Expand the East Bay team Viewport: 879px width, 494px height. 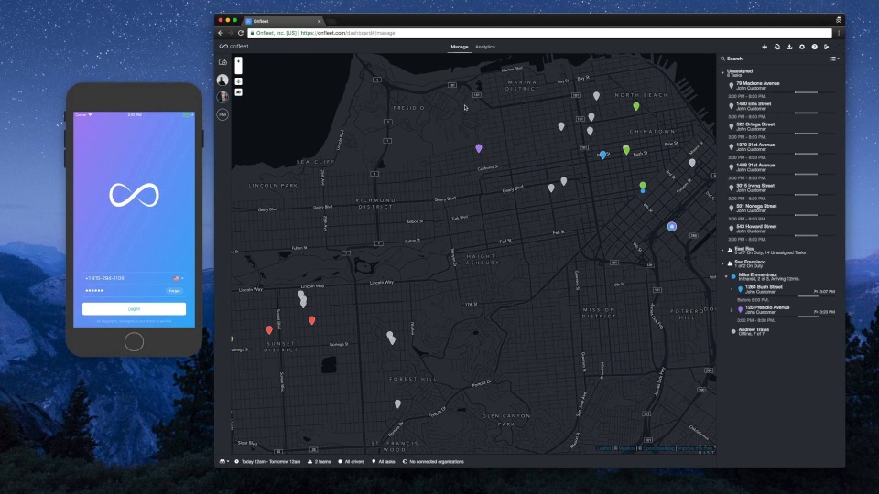(x=722, y=249)
